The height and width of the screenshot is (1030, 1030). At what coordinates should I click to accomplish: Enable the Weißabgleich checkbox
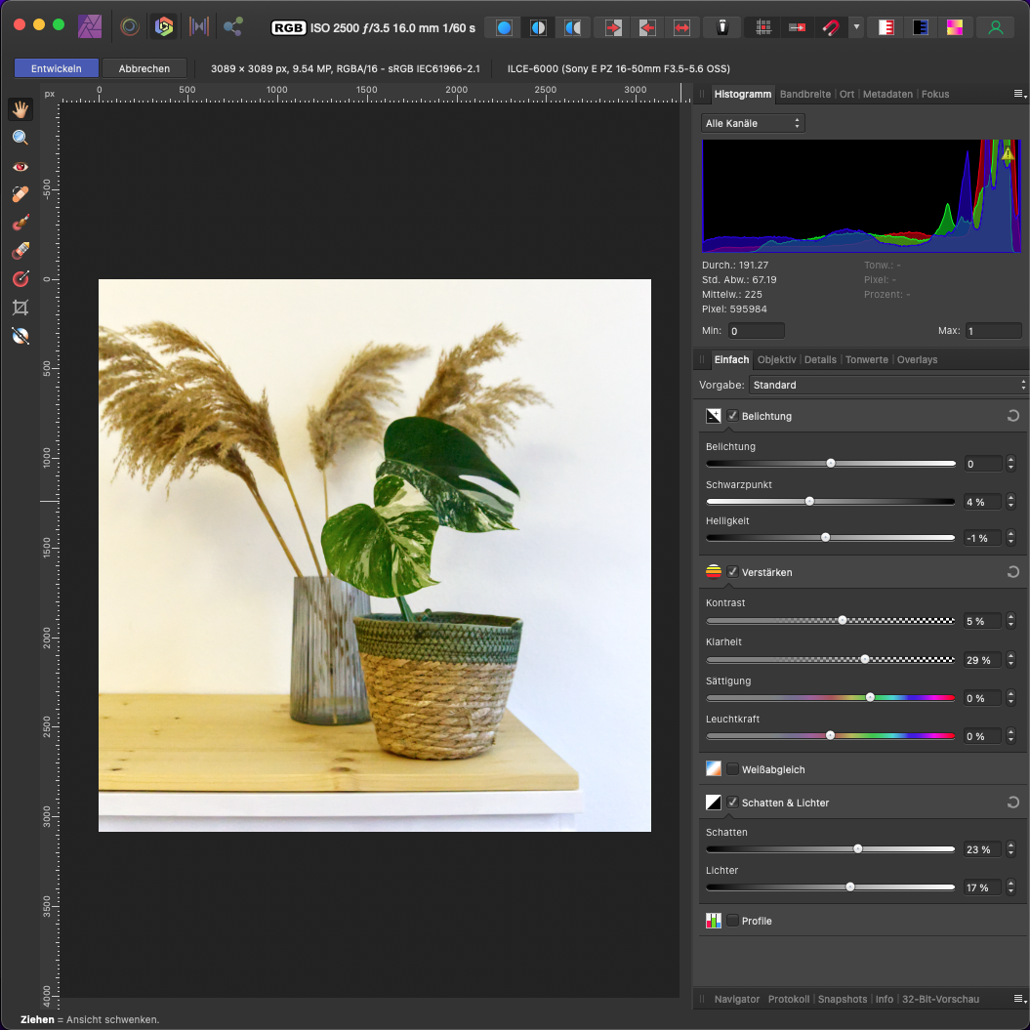click(732, 768)
